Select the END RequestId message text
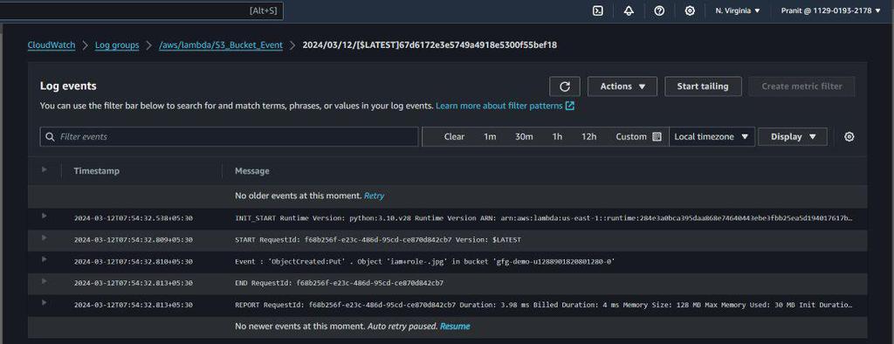Screen dimensions: 894x344 point(340,284)
